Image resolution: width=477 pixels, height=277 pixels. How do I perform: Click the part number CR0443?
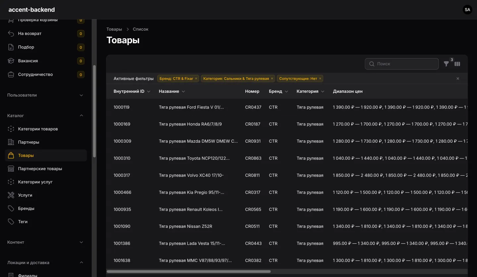pos(253,244)
